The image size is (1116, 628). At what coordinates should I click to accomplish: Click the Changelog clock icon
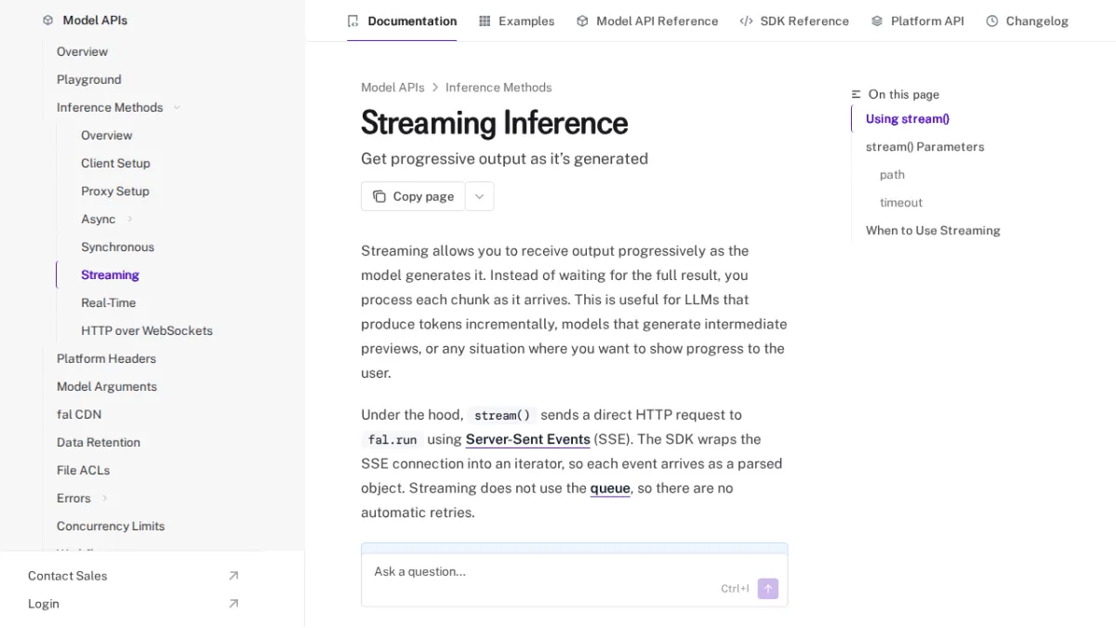pos(992,20)
